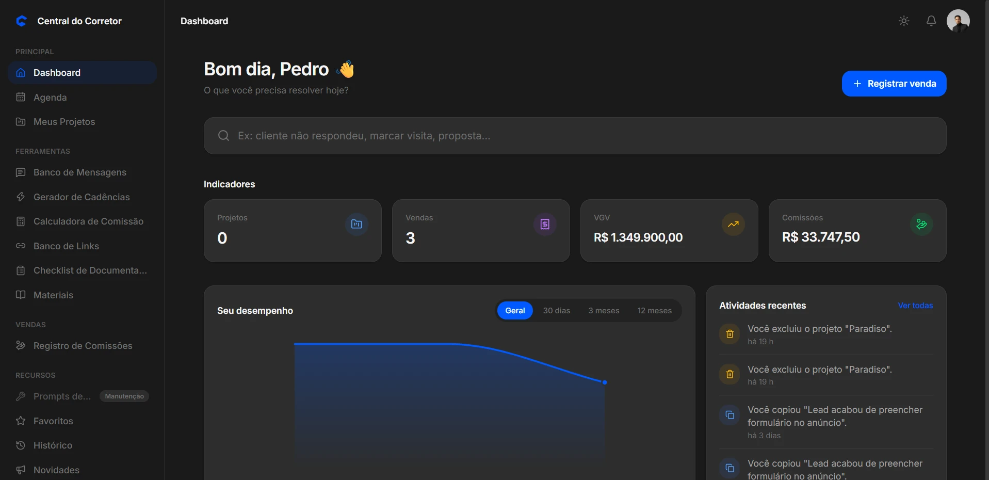Focus the task search input field
989x480 pixels.
point(575,136)
